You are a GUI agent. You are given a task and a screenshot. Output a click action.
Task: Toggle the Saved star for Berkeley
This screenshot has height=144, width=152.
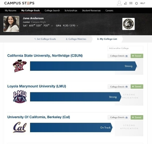[137, 117]
